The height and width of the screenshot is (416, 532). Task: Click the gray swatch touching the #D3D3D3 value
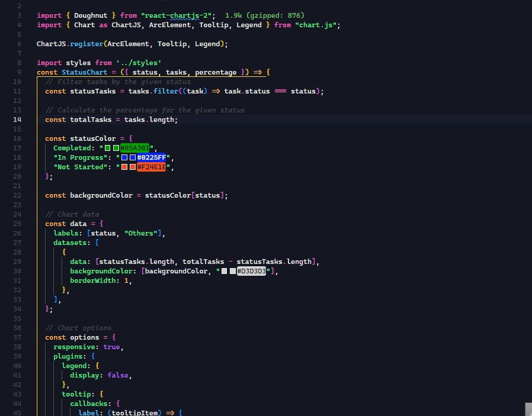(x=232, y=271)
